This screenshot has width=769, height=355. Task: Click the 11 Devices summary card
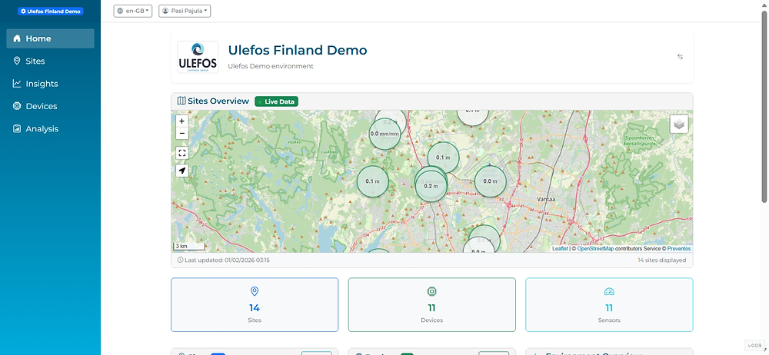pyautogui.click(x=431, y=305)
